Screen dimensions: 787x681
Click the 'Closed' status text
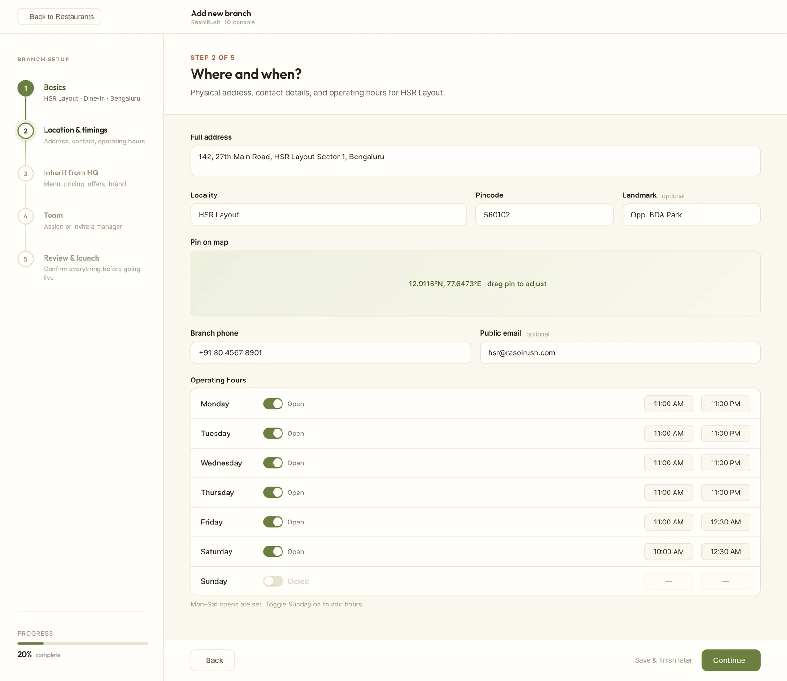[x=298, y=581]
